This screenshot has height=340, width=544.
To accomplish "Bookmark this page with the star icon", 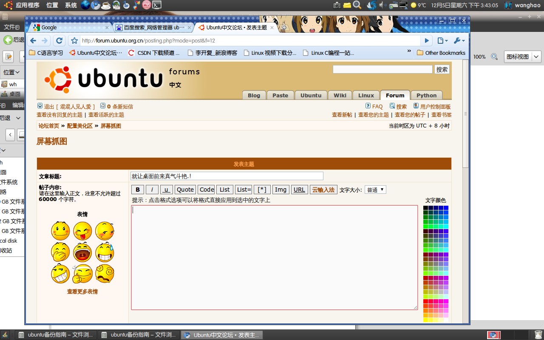I will coord(74,41).
